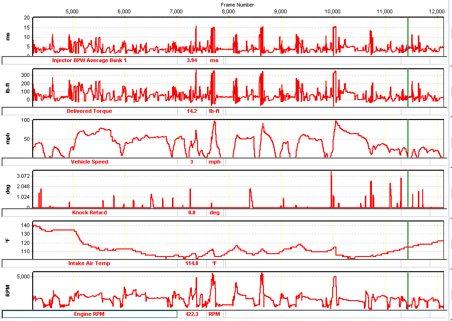Click the Engine RPM channel label

(89, 314)
